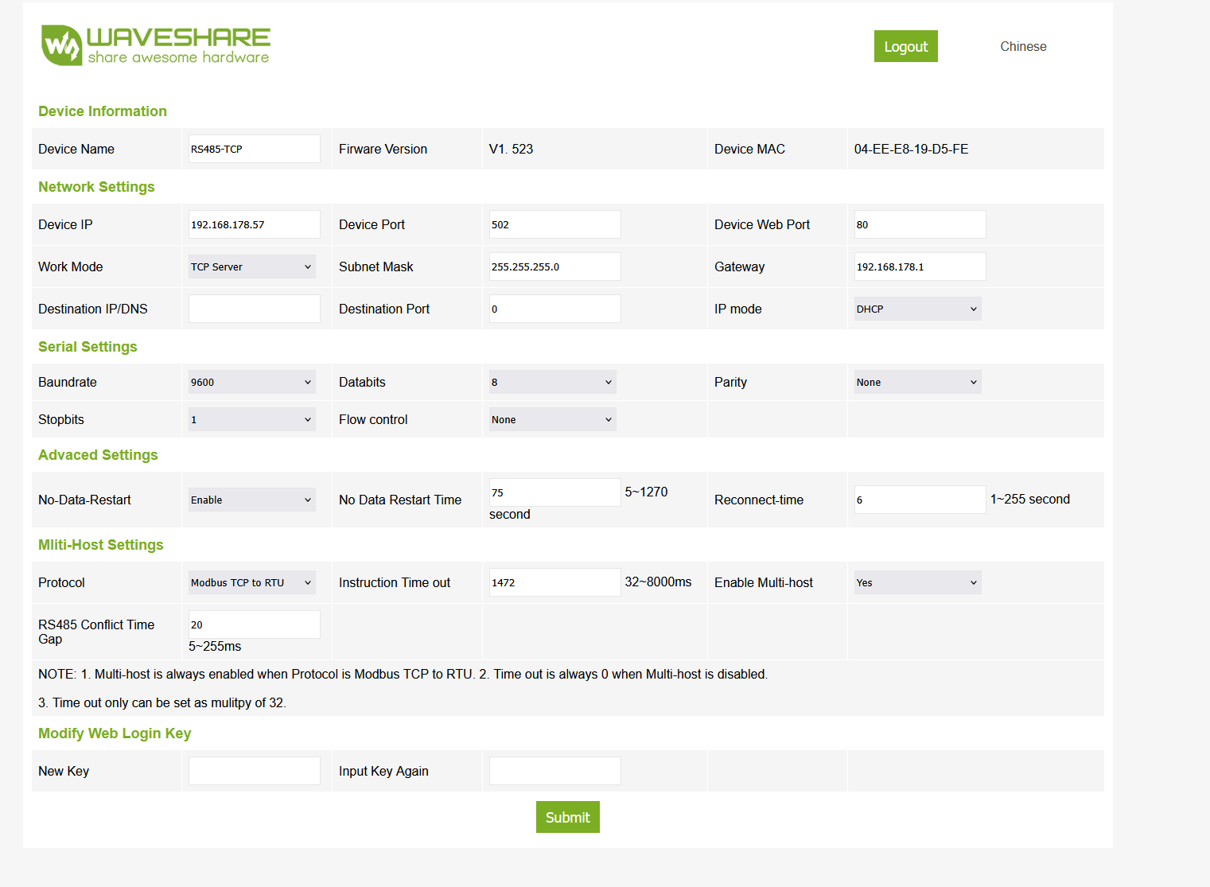Expand the Baundrate dropdown
The width and height of the screenshot is (1210, 887).
[x=252, y=382]
